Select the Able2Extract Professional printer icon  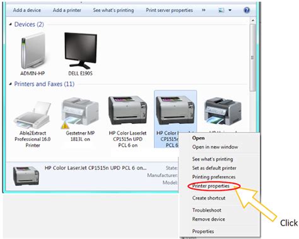33,115
